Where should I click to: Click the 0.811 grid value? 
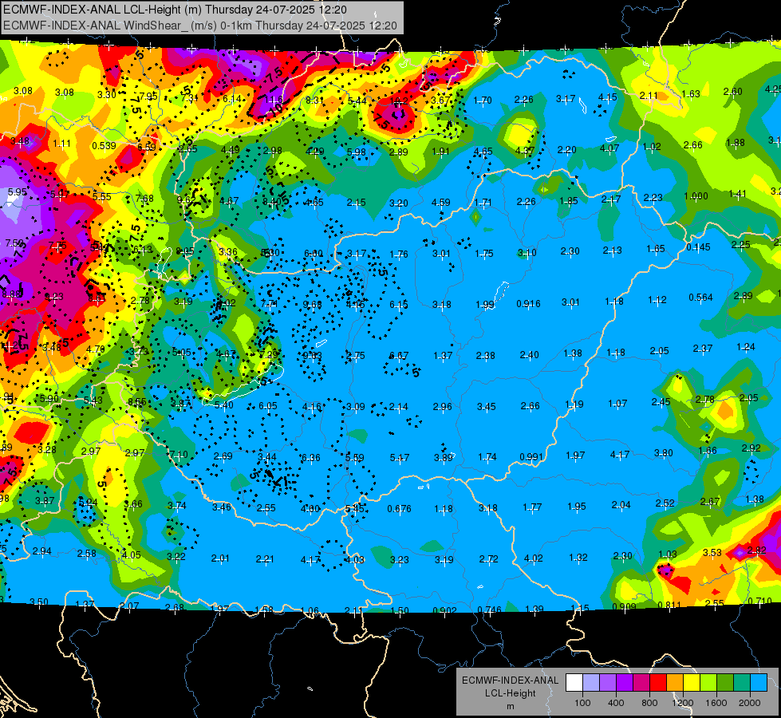click(x=669, y=606)
